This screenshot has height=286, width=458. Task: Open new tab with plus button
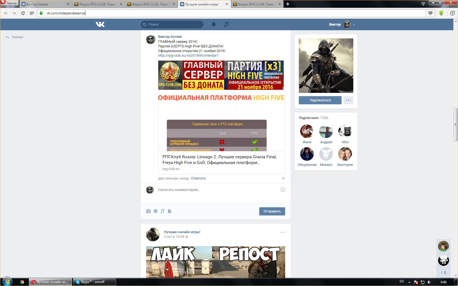point(288,4)
